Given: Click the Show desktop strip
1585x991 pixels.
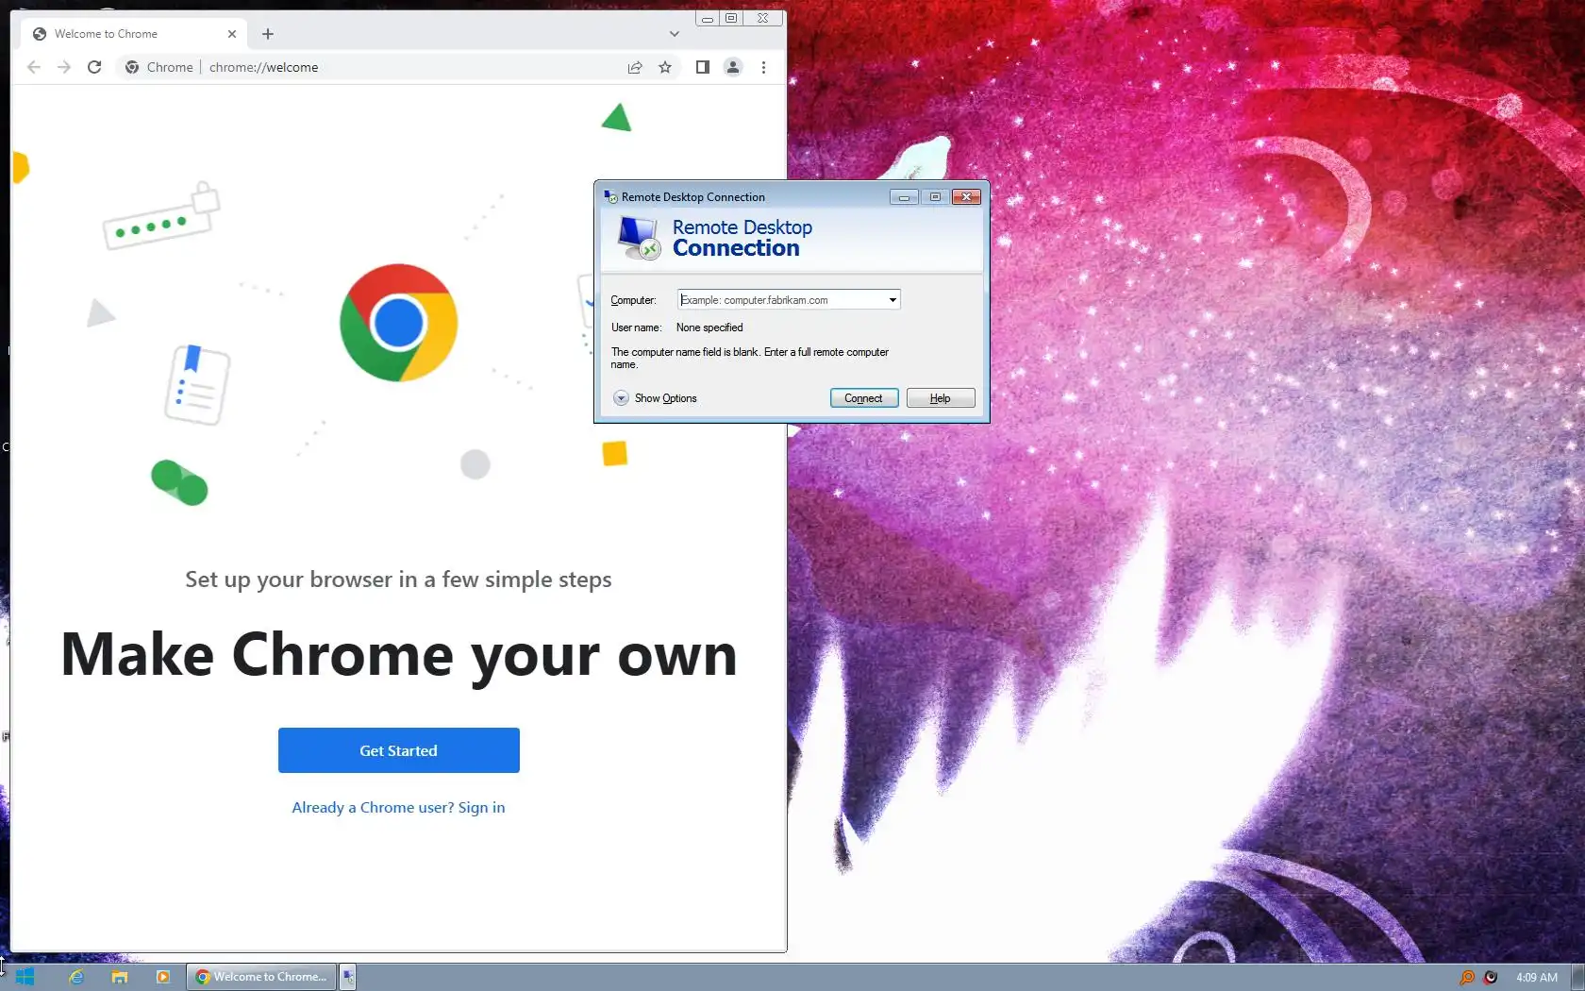Looking at the screenshot, I should click(1578, 977).
